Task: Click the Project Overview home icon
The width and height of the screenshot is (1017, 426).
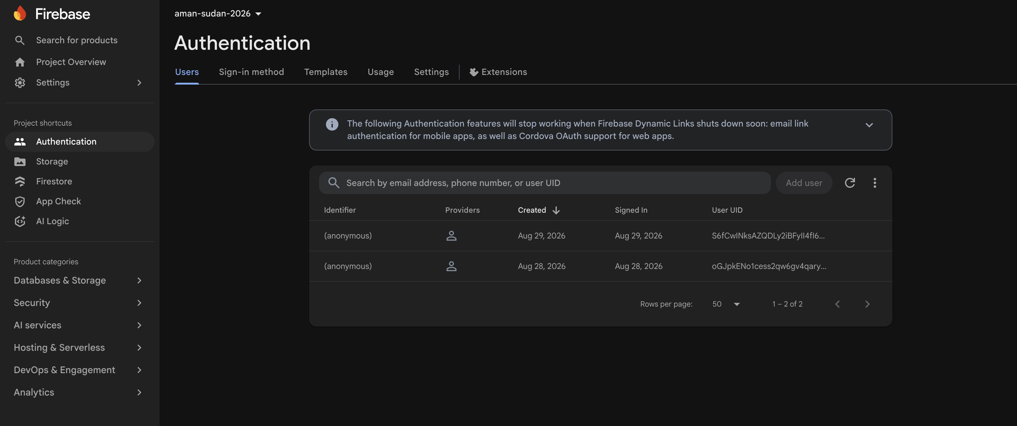Action: [20, 62]
